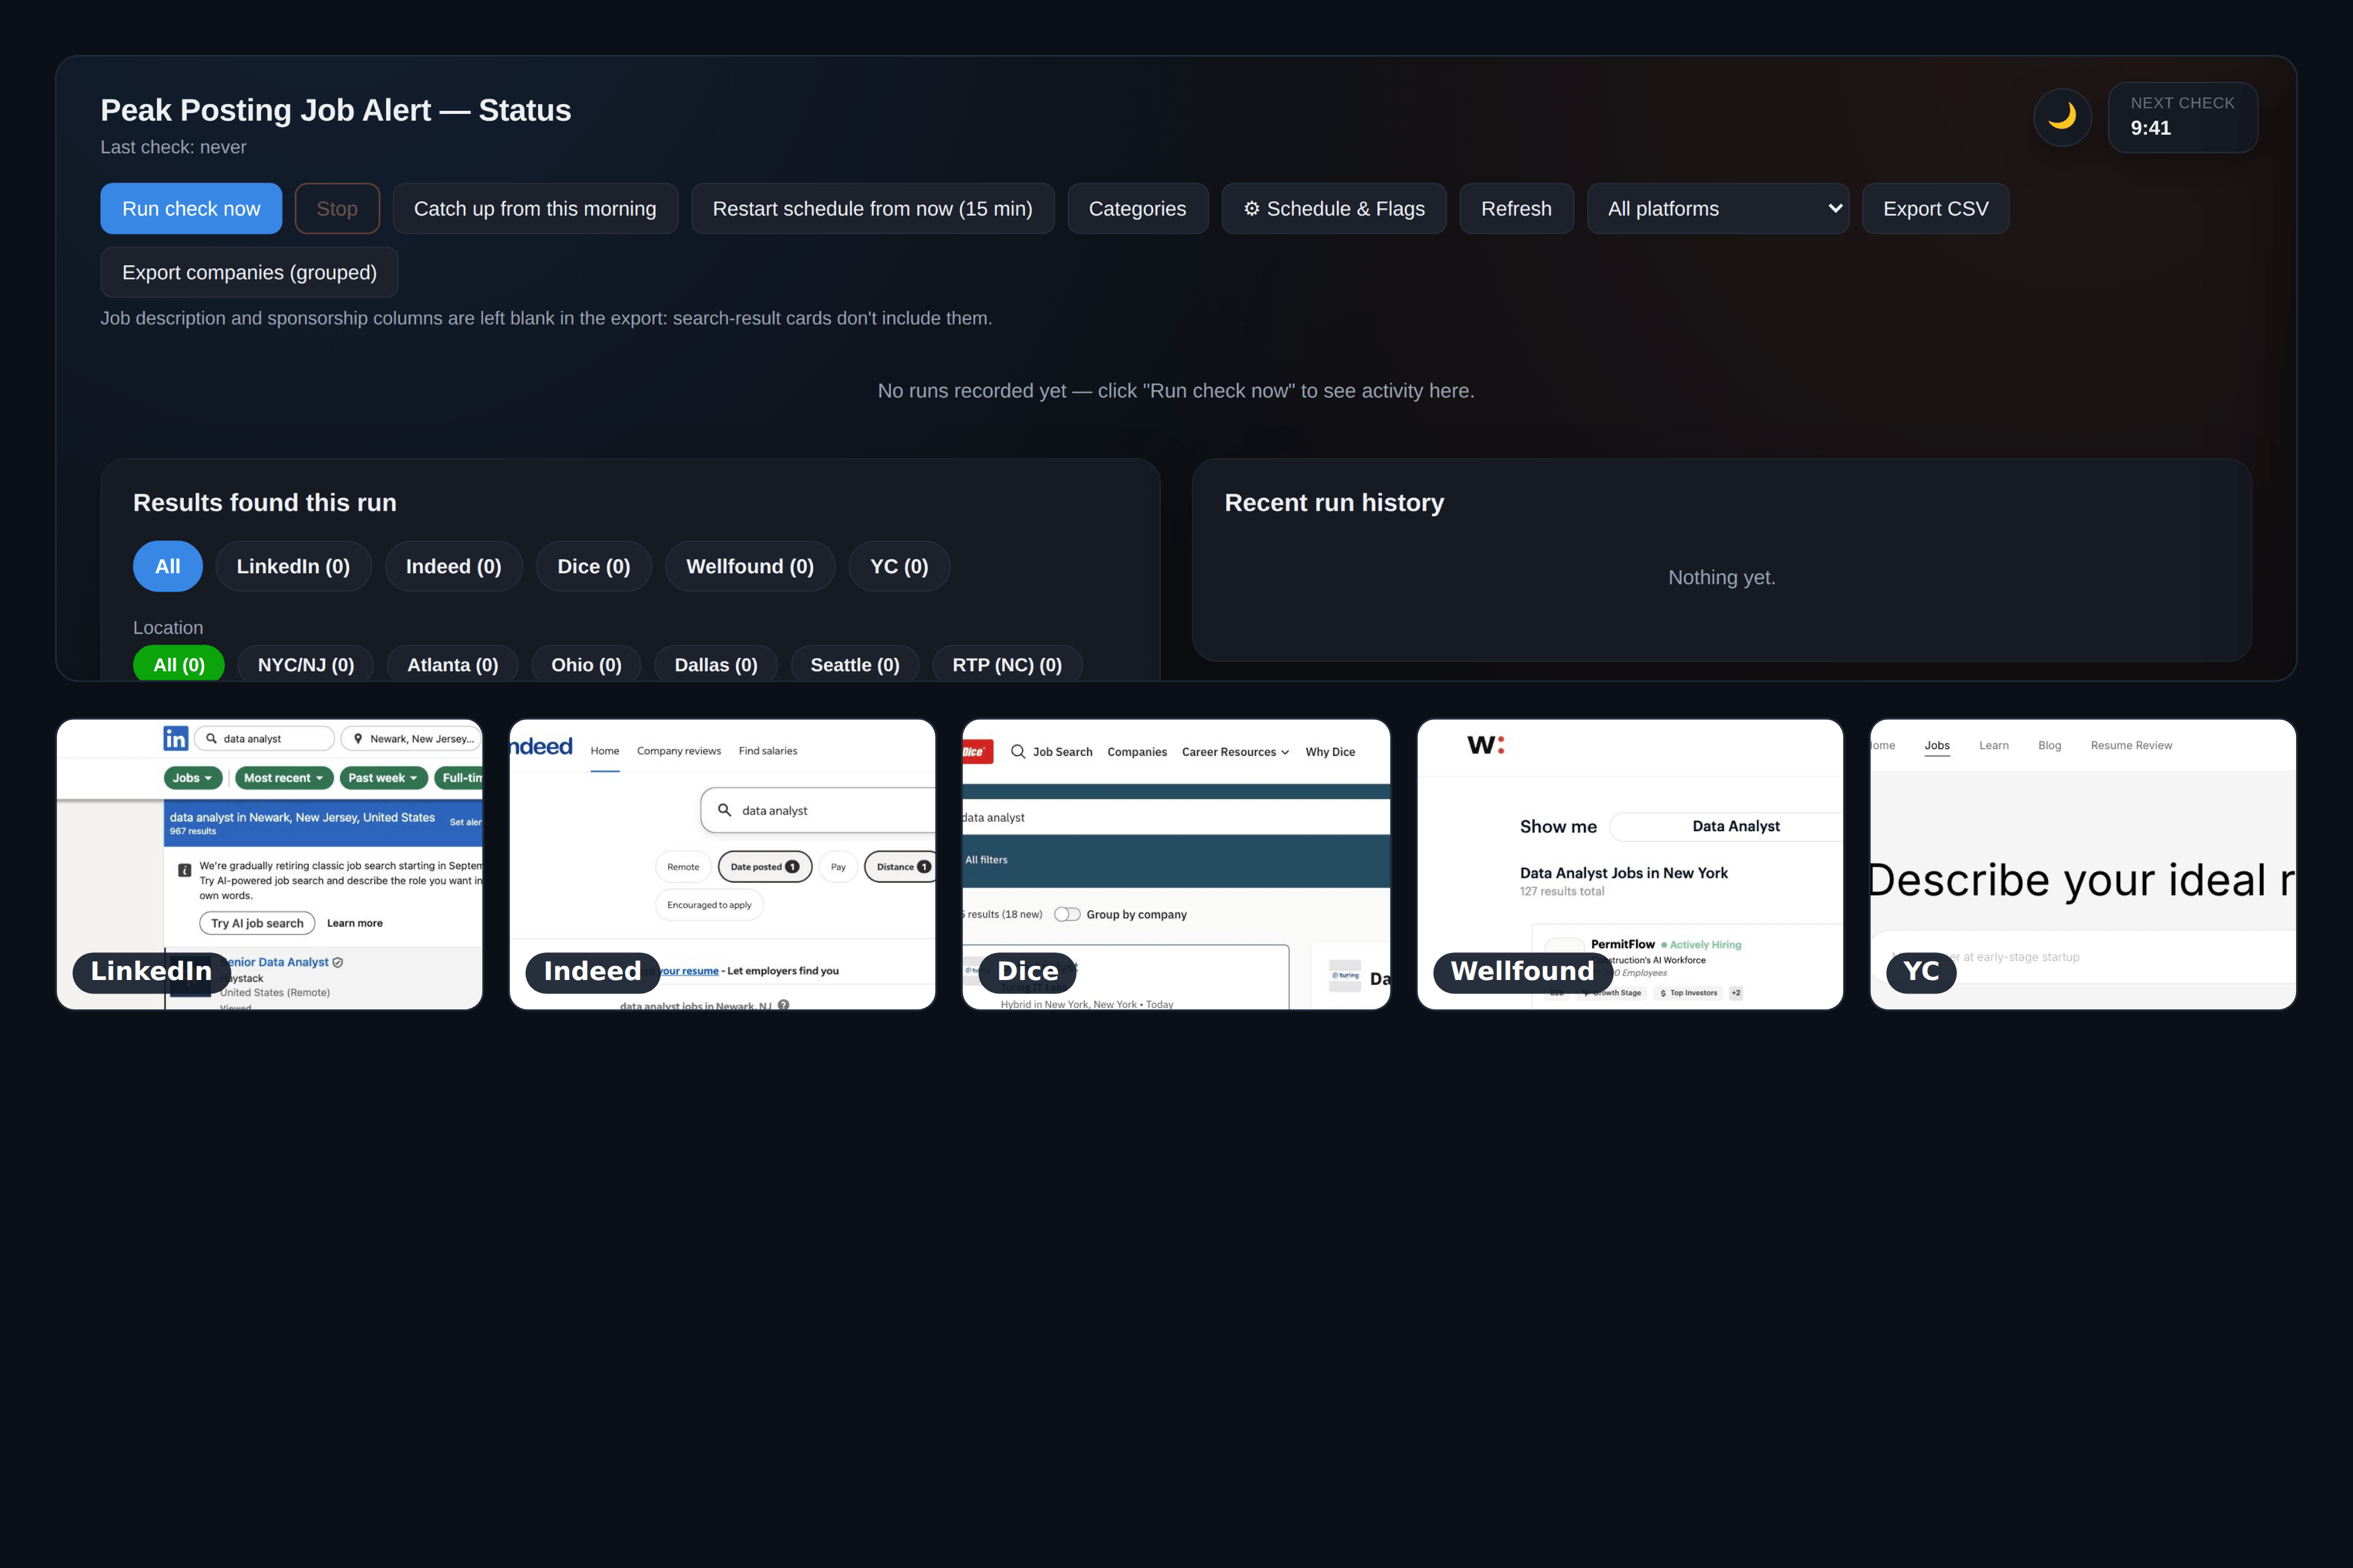Viewport: 2353px width, 1568px height.
Task: Open the Categories button
Action: [x=1137, y=208]
